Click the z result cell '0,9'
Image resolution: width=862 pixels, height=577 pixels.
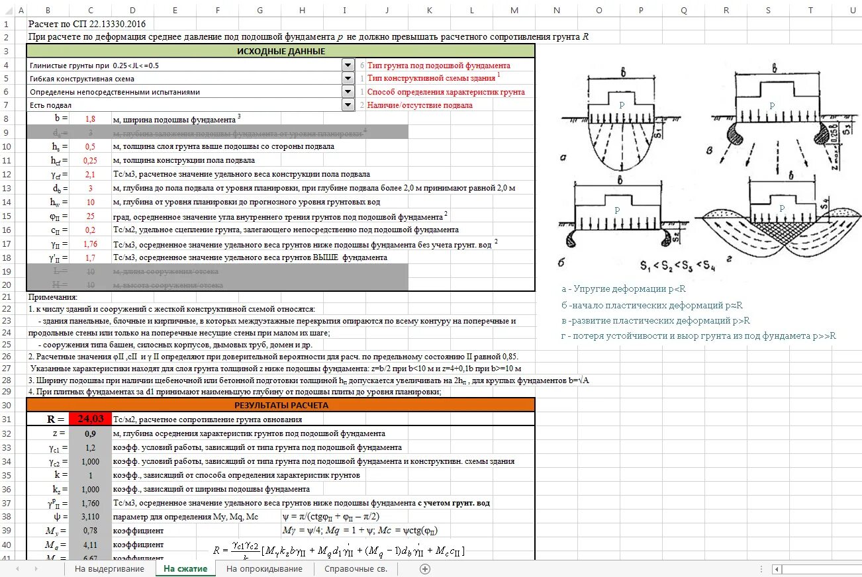tap(90, 433)
